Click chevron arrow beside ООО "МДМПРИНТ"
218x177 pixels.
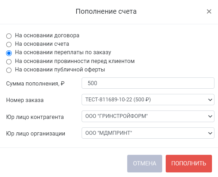point(210,133)
